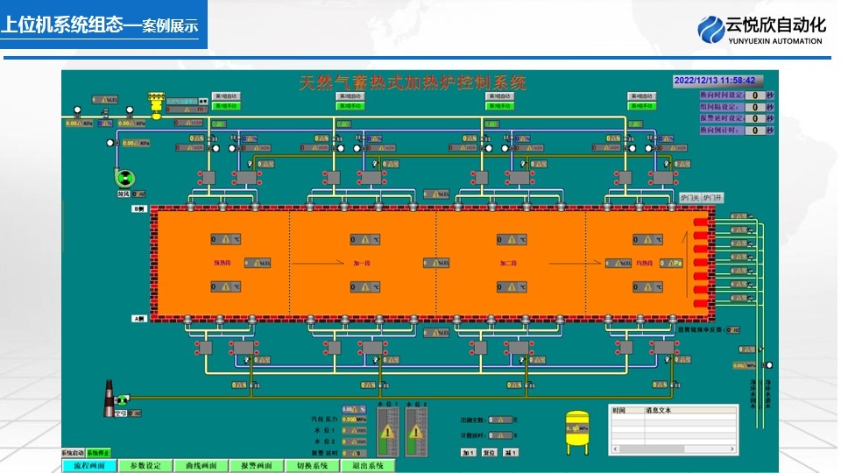Click the yellow storage tank icon

(576, 431)
